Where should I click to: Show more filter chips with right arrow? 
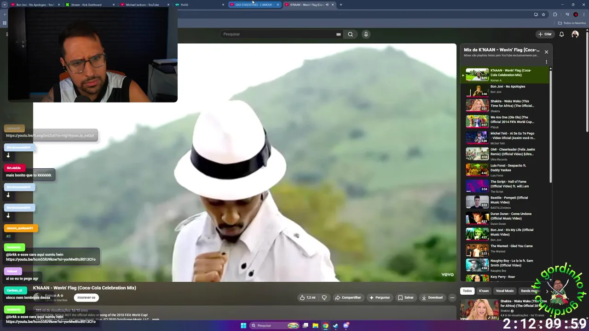pyautogui.click(x=547, y=291)
